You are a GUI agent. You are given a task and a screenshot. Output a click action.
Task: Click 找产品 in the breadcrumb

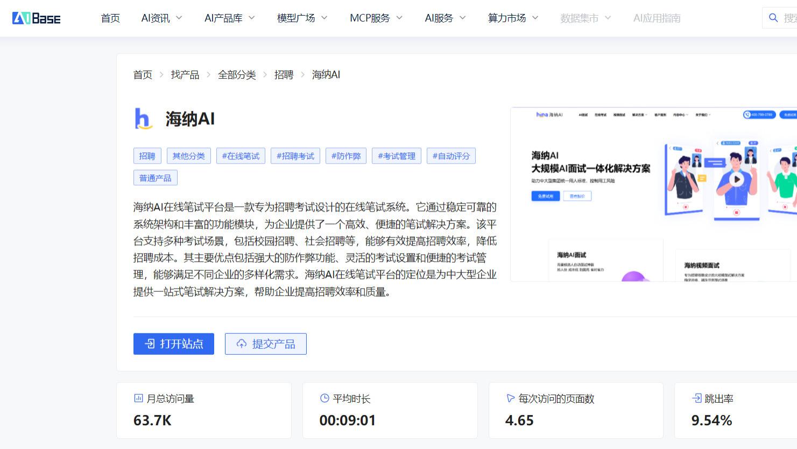(x=185, y=75)
